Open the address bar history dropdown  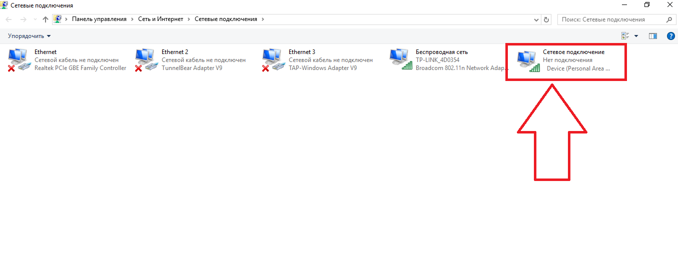tap(536, 19)
